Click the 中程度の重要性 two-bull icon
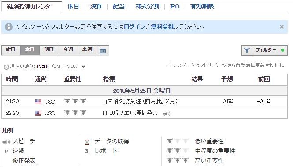 (178, 150)
